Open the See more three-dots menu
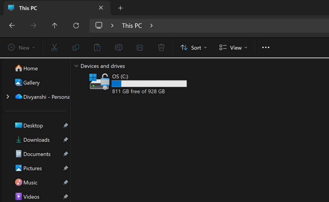Viewport: 329px width, 202px height. (266, 48)
